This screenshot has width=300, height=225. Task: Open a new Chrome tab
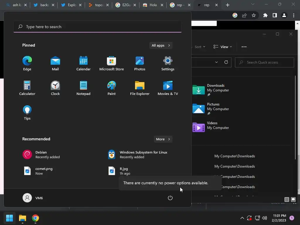click(x=227, y=5)
